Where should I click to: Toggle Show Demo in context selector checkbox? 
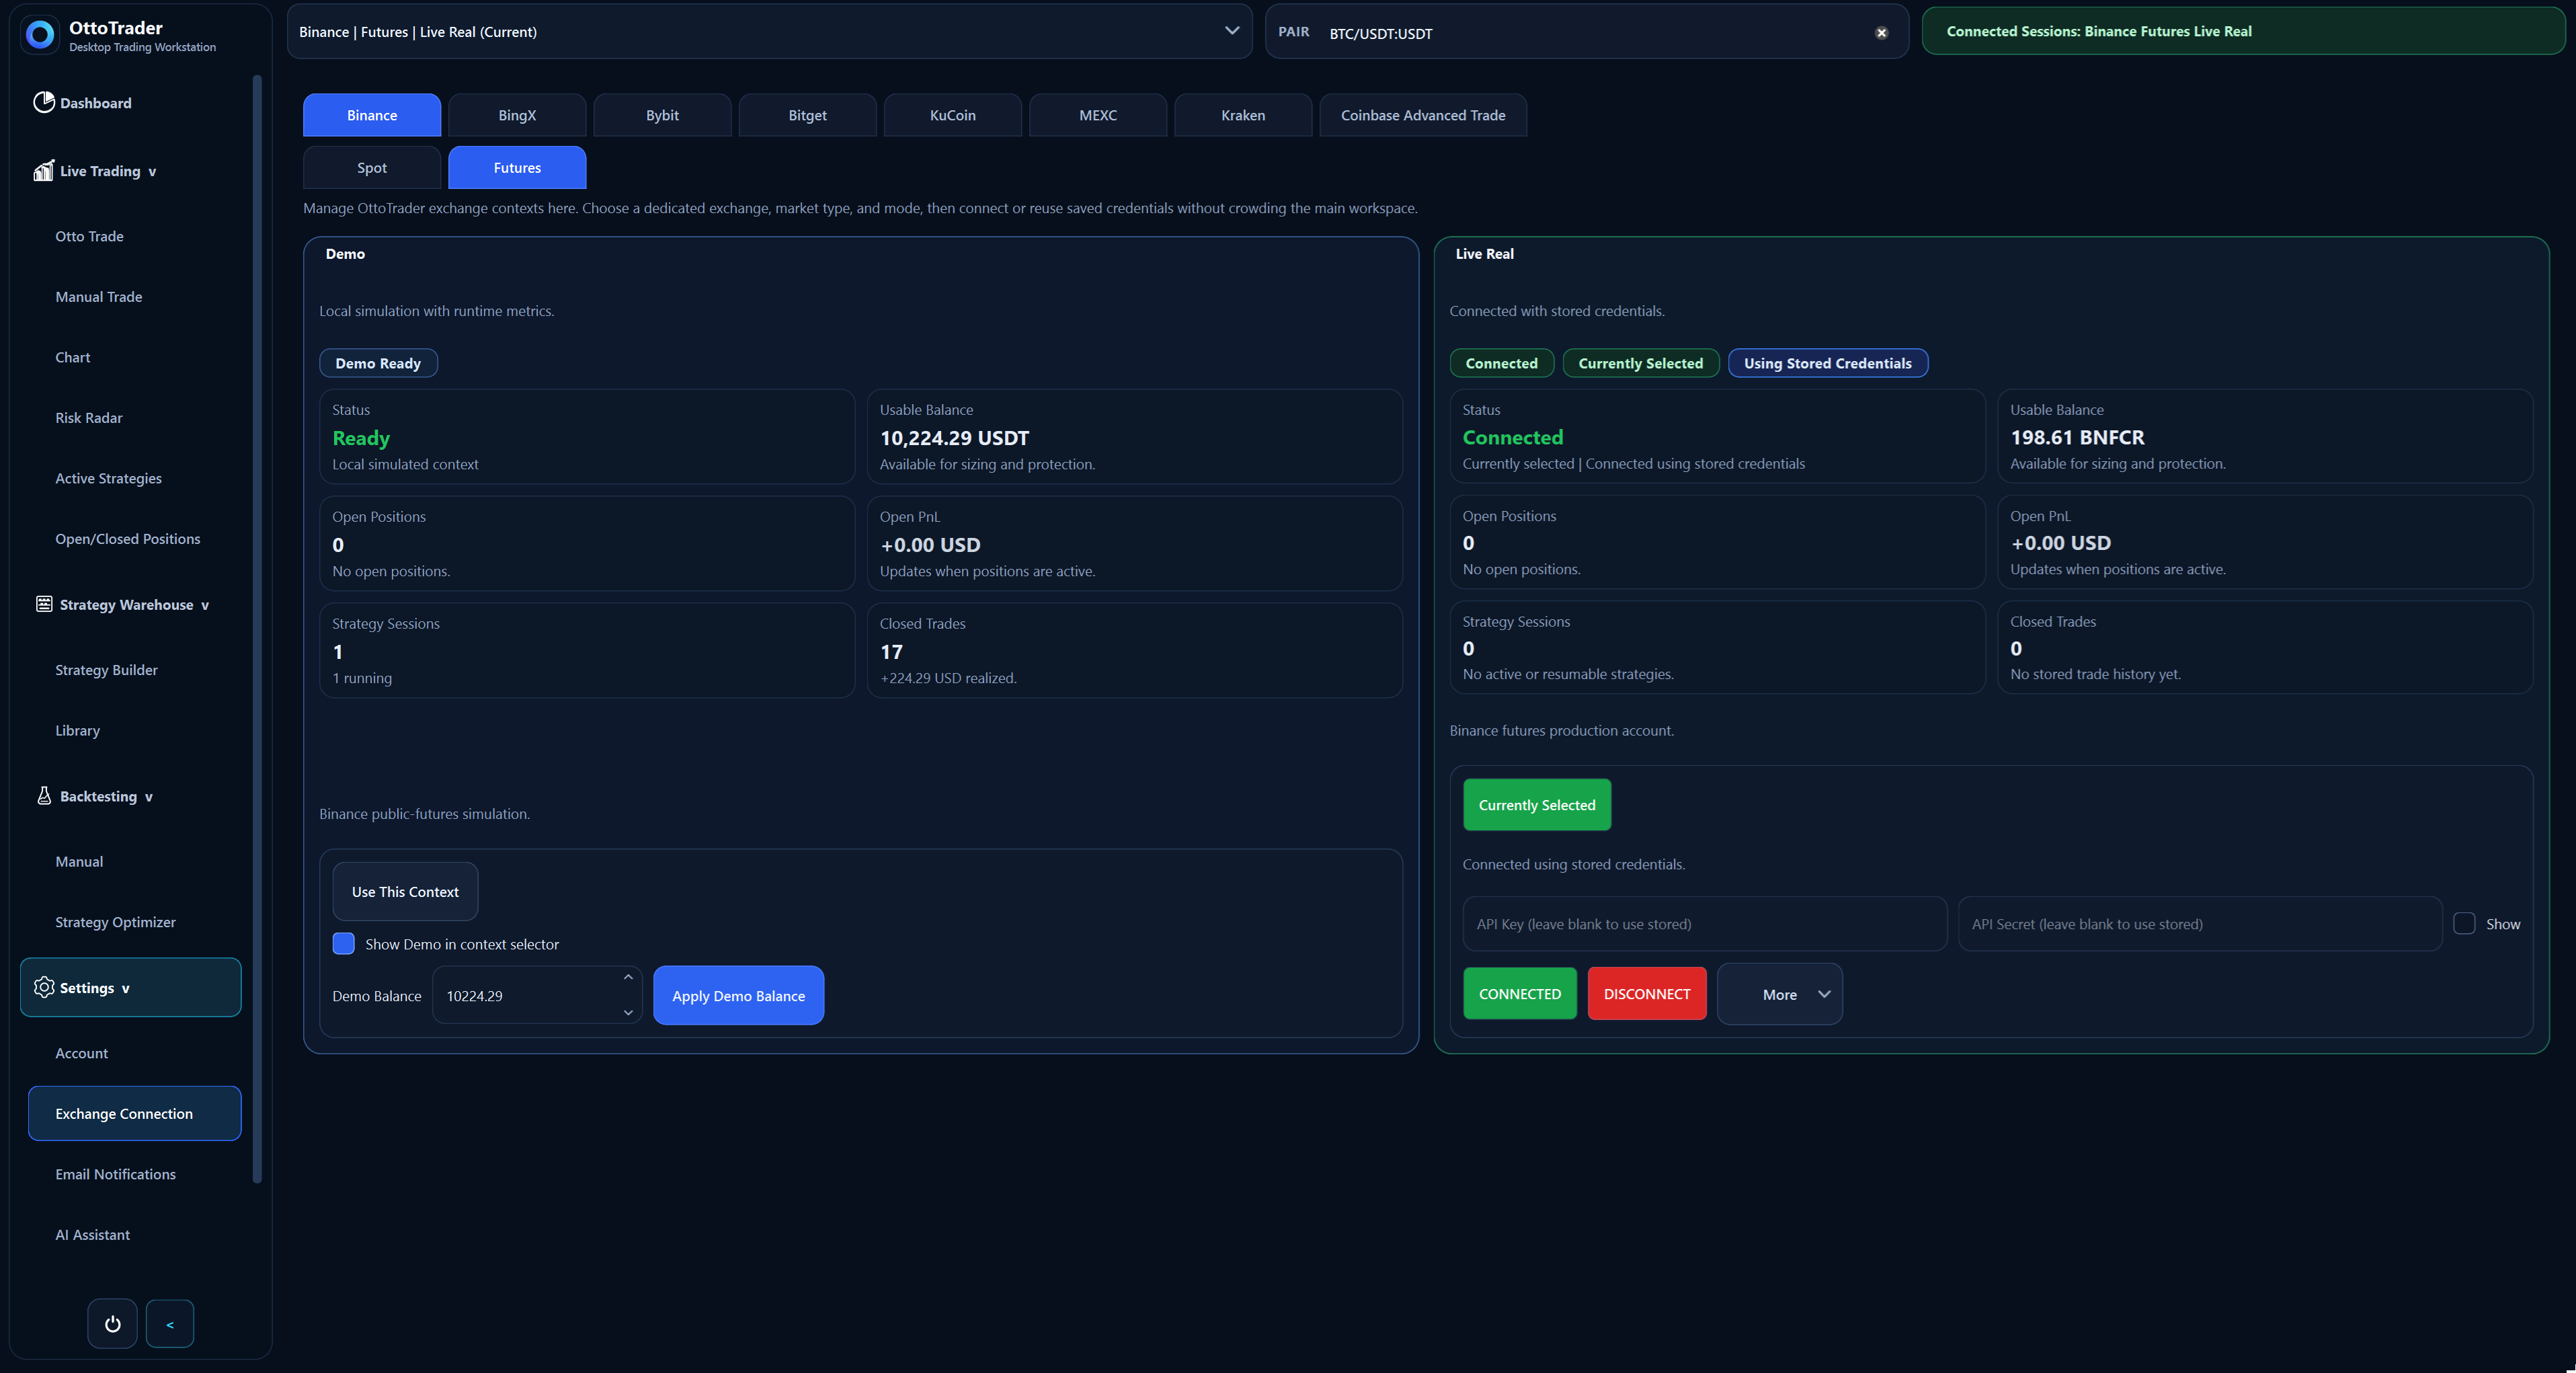pyautogui.click(x=343, y=944)
